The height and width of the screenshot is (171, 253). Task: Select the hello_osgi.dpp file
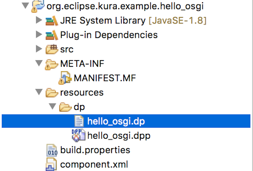pos(119,136)
